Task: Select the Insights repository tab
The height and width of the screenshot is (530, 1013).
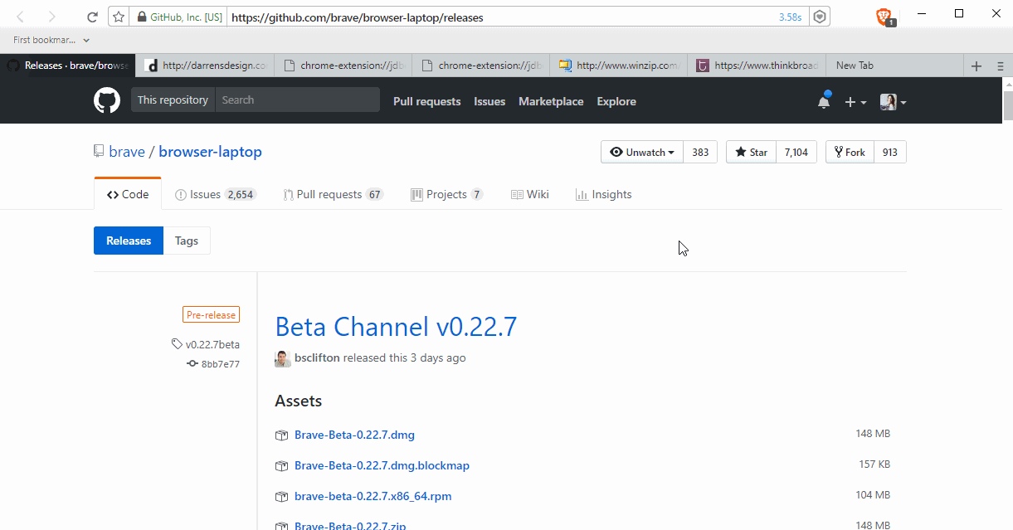Action: 603,194
